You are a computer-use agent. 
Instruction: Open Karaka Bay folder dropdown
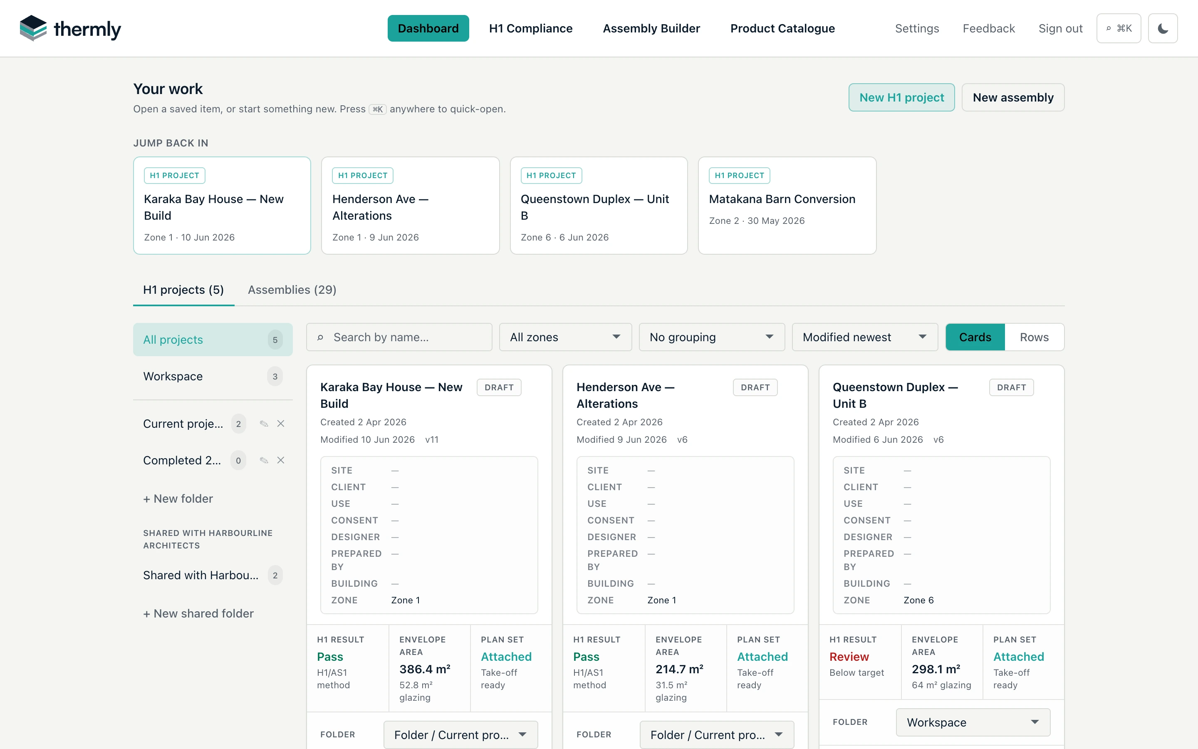460,734
